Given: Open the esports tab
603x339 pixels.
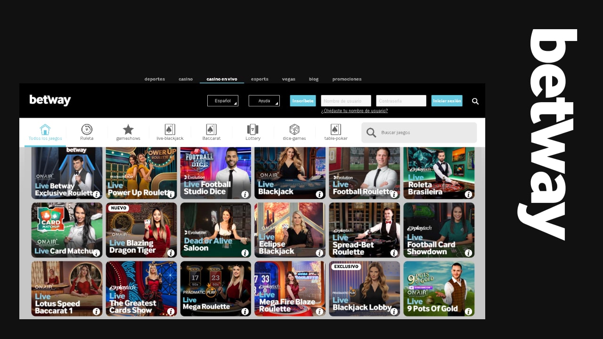Looking at the screenshot, I should (x=260, y=79).
